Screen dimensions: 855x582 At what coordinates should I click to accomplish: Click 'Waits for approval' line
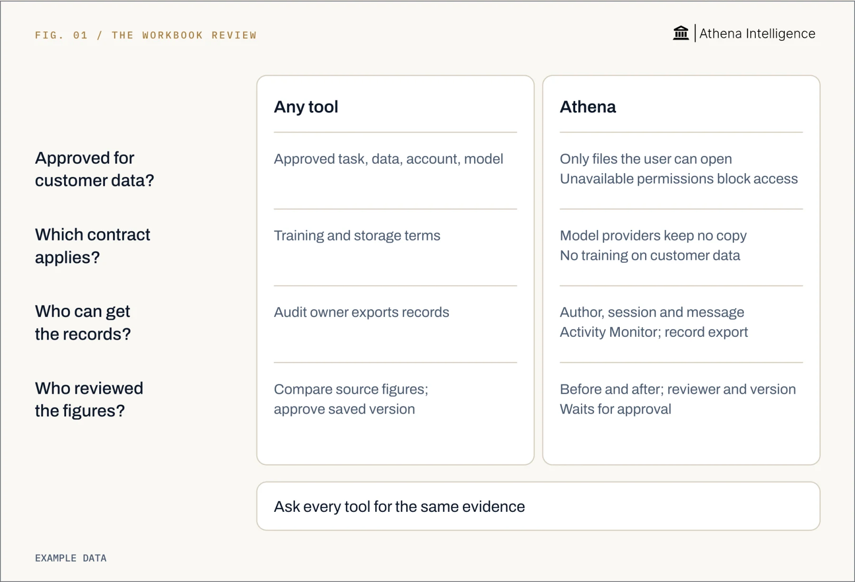pos(615,409)
